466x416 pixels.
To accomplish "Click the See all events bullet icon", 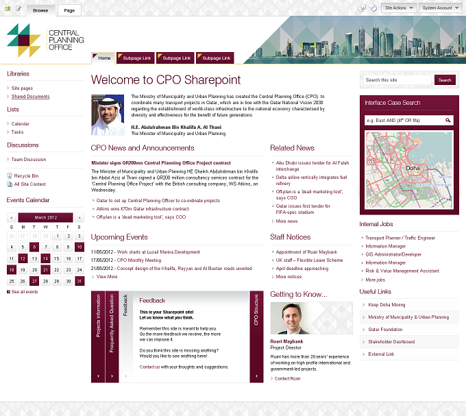I will [x=8, y=292].
